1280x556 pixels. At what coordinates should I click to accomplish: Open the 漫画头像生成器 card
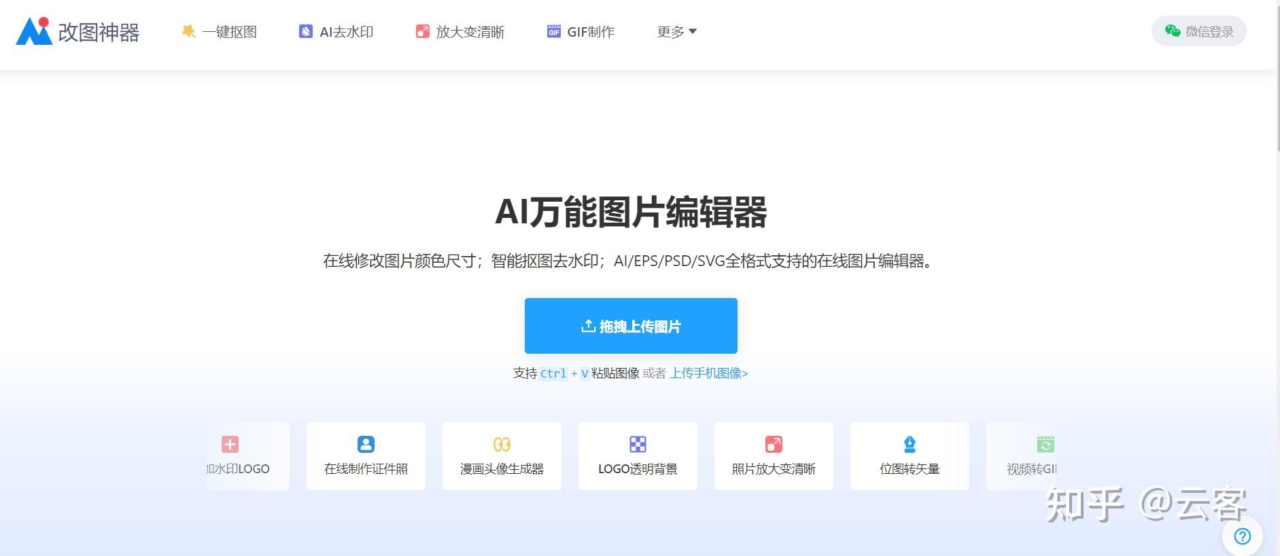click(x=502, y=456)
